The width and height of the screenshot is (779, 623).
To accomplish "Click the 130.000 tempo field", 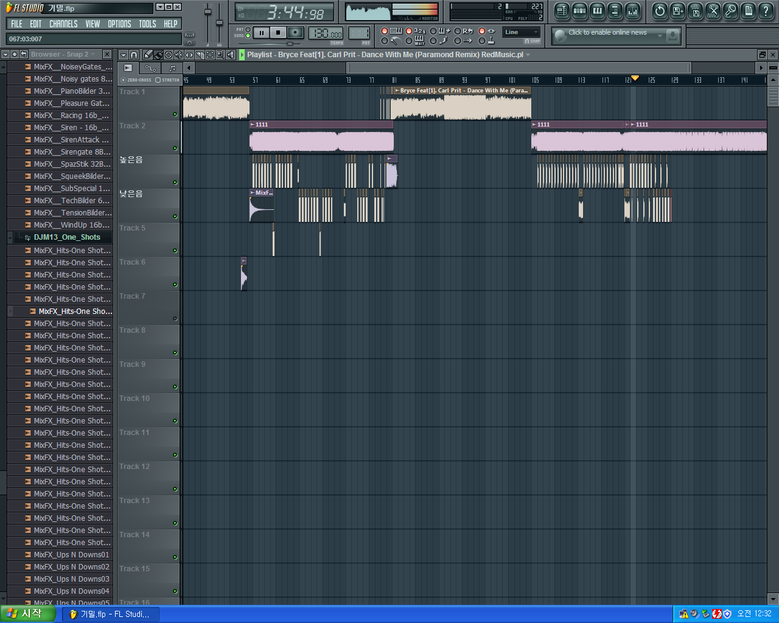I will click(x=326, y=33).
